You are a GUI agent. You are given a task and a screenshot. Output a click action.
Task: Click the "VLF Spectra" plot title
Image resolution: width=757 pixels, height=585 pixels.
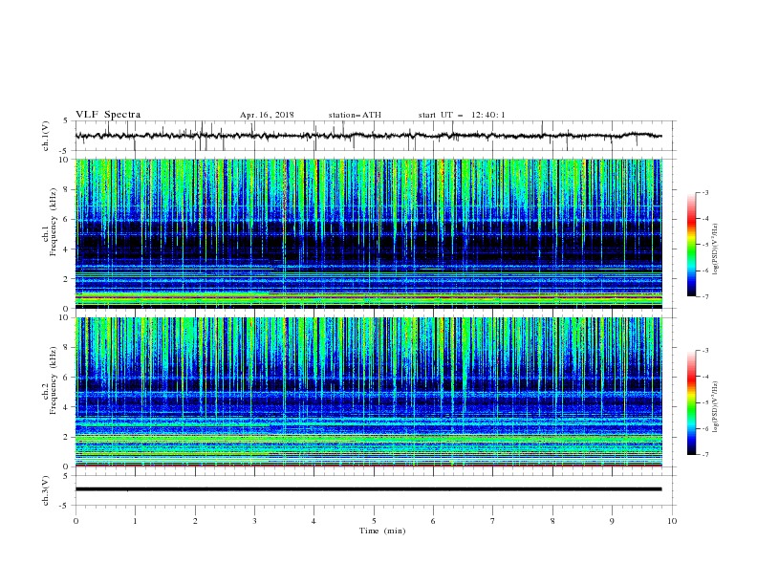click(108, 115)
